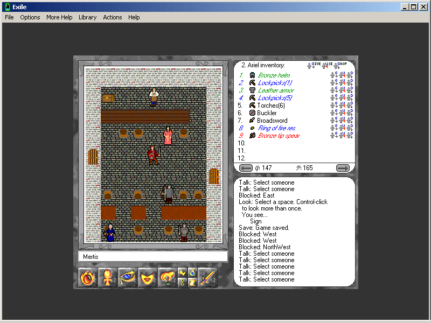Give the Ring of fire res to another character
The width and height of the screenshot is (431, 323).
click(x=333, y=128)
